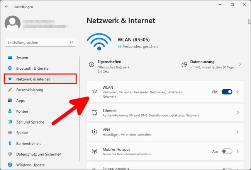Open Datennutzung details
Image resolution: width=251 pixels, height=170 pixels.
(x=212, y=64)
